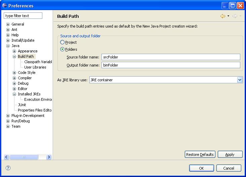Click the Restore Defaults button
This screenshot has width=246, height=177.
tap(200, 154)
